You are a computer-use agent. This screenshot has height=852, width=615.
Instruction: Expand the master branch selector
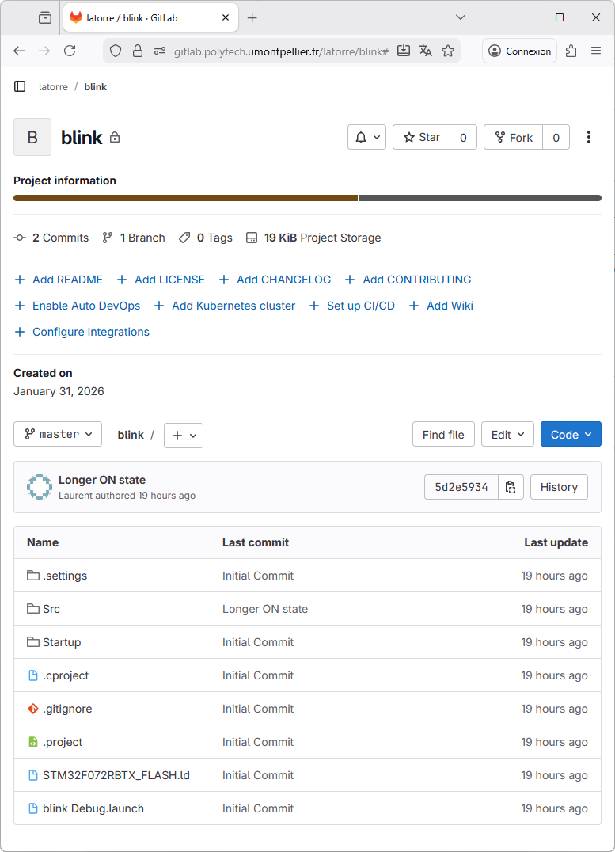click(58, 434)
